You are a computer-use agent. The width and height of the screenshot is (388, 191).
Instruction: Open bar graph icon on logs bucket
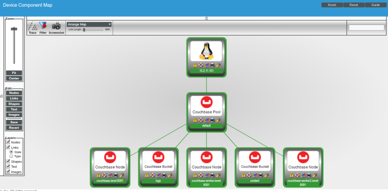coord(158,175)
